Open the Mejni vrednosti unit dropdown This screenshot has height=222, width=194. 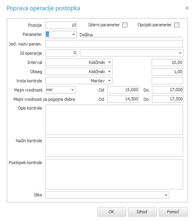[72, 90]
